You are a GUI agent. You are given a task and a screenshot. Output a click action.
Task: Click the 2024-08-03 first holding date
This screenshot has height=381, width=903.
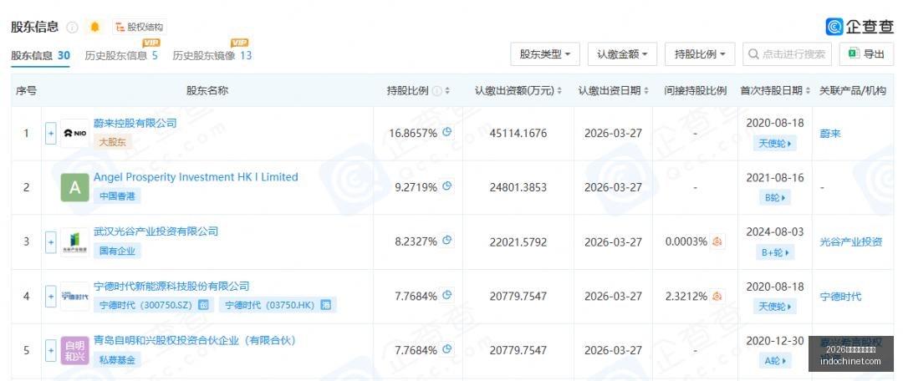pos(774,231)
